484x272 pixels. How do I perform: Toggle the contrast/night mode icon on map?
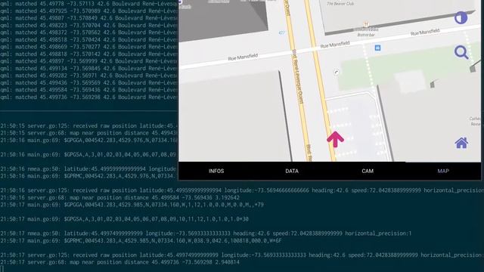tap(461, 18)
